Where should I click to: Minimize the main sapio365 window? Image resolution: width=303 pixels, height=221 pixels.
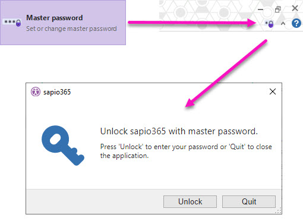260,10
